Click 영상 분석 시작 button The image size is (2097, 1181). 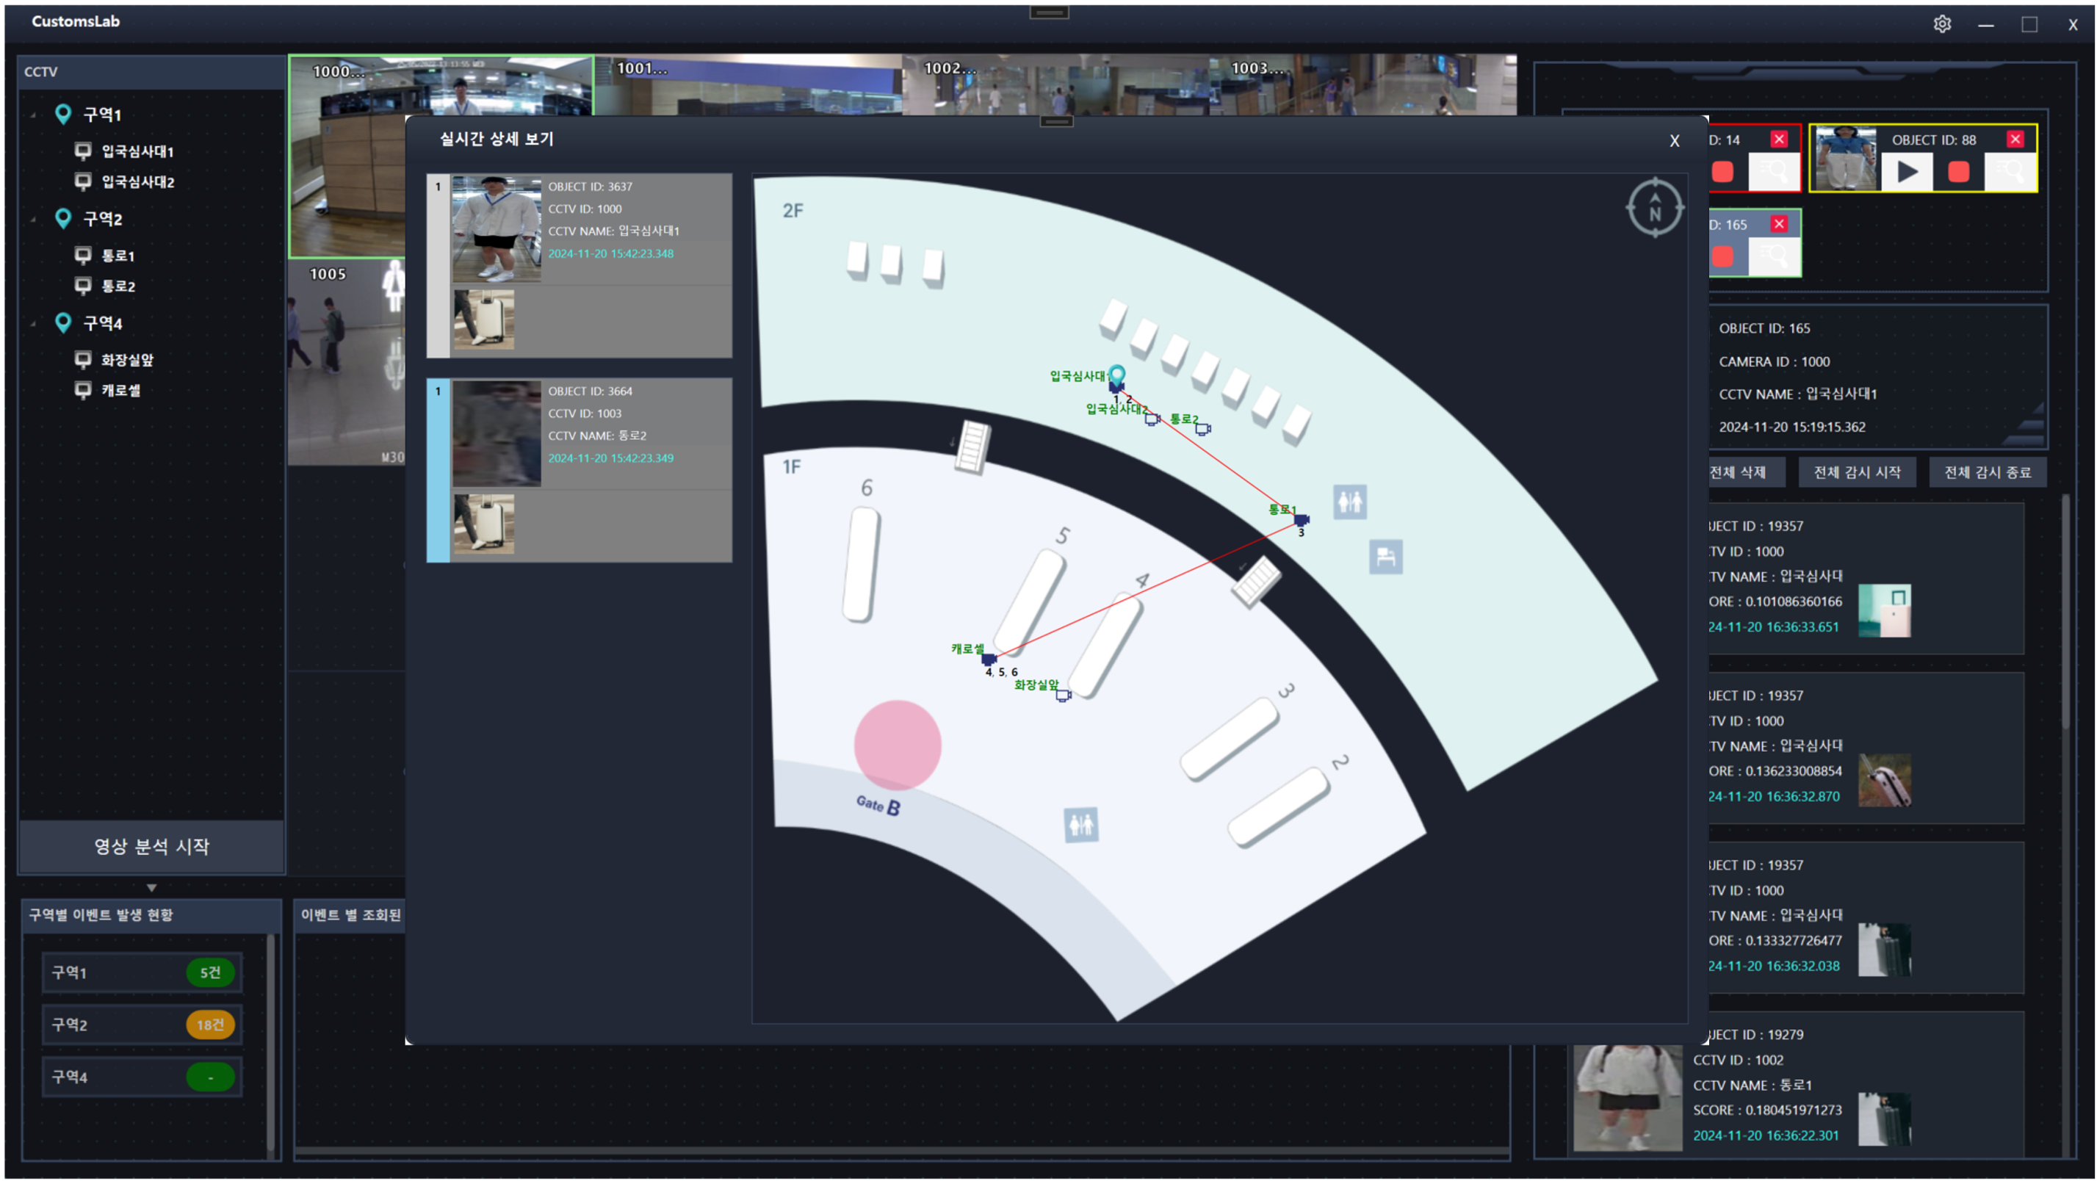[151, 847]
